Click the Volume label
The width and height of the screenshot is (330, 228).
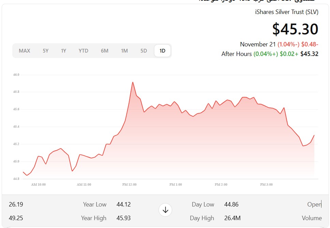pyautogui.click(x=312, y=218)
